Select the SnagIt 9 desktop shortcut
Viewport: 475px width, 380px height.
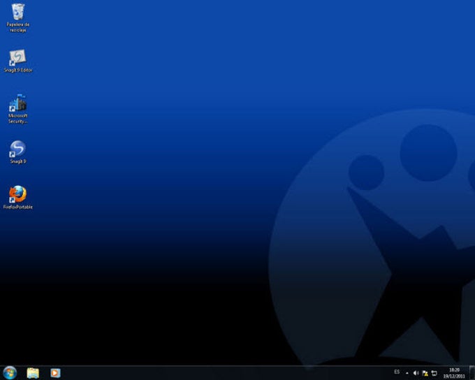point(18,152)
